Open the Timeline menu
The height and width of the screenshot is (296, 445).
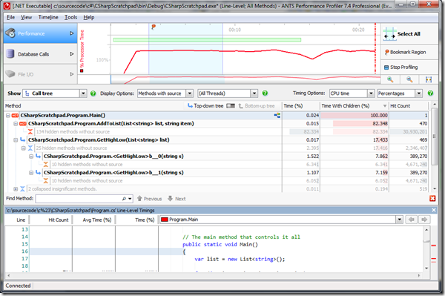[48, 17]
